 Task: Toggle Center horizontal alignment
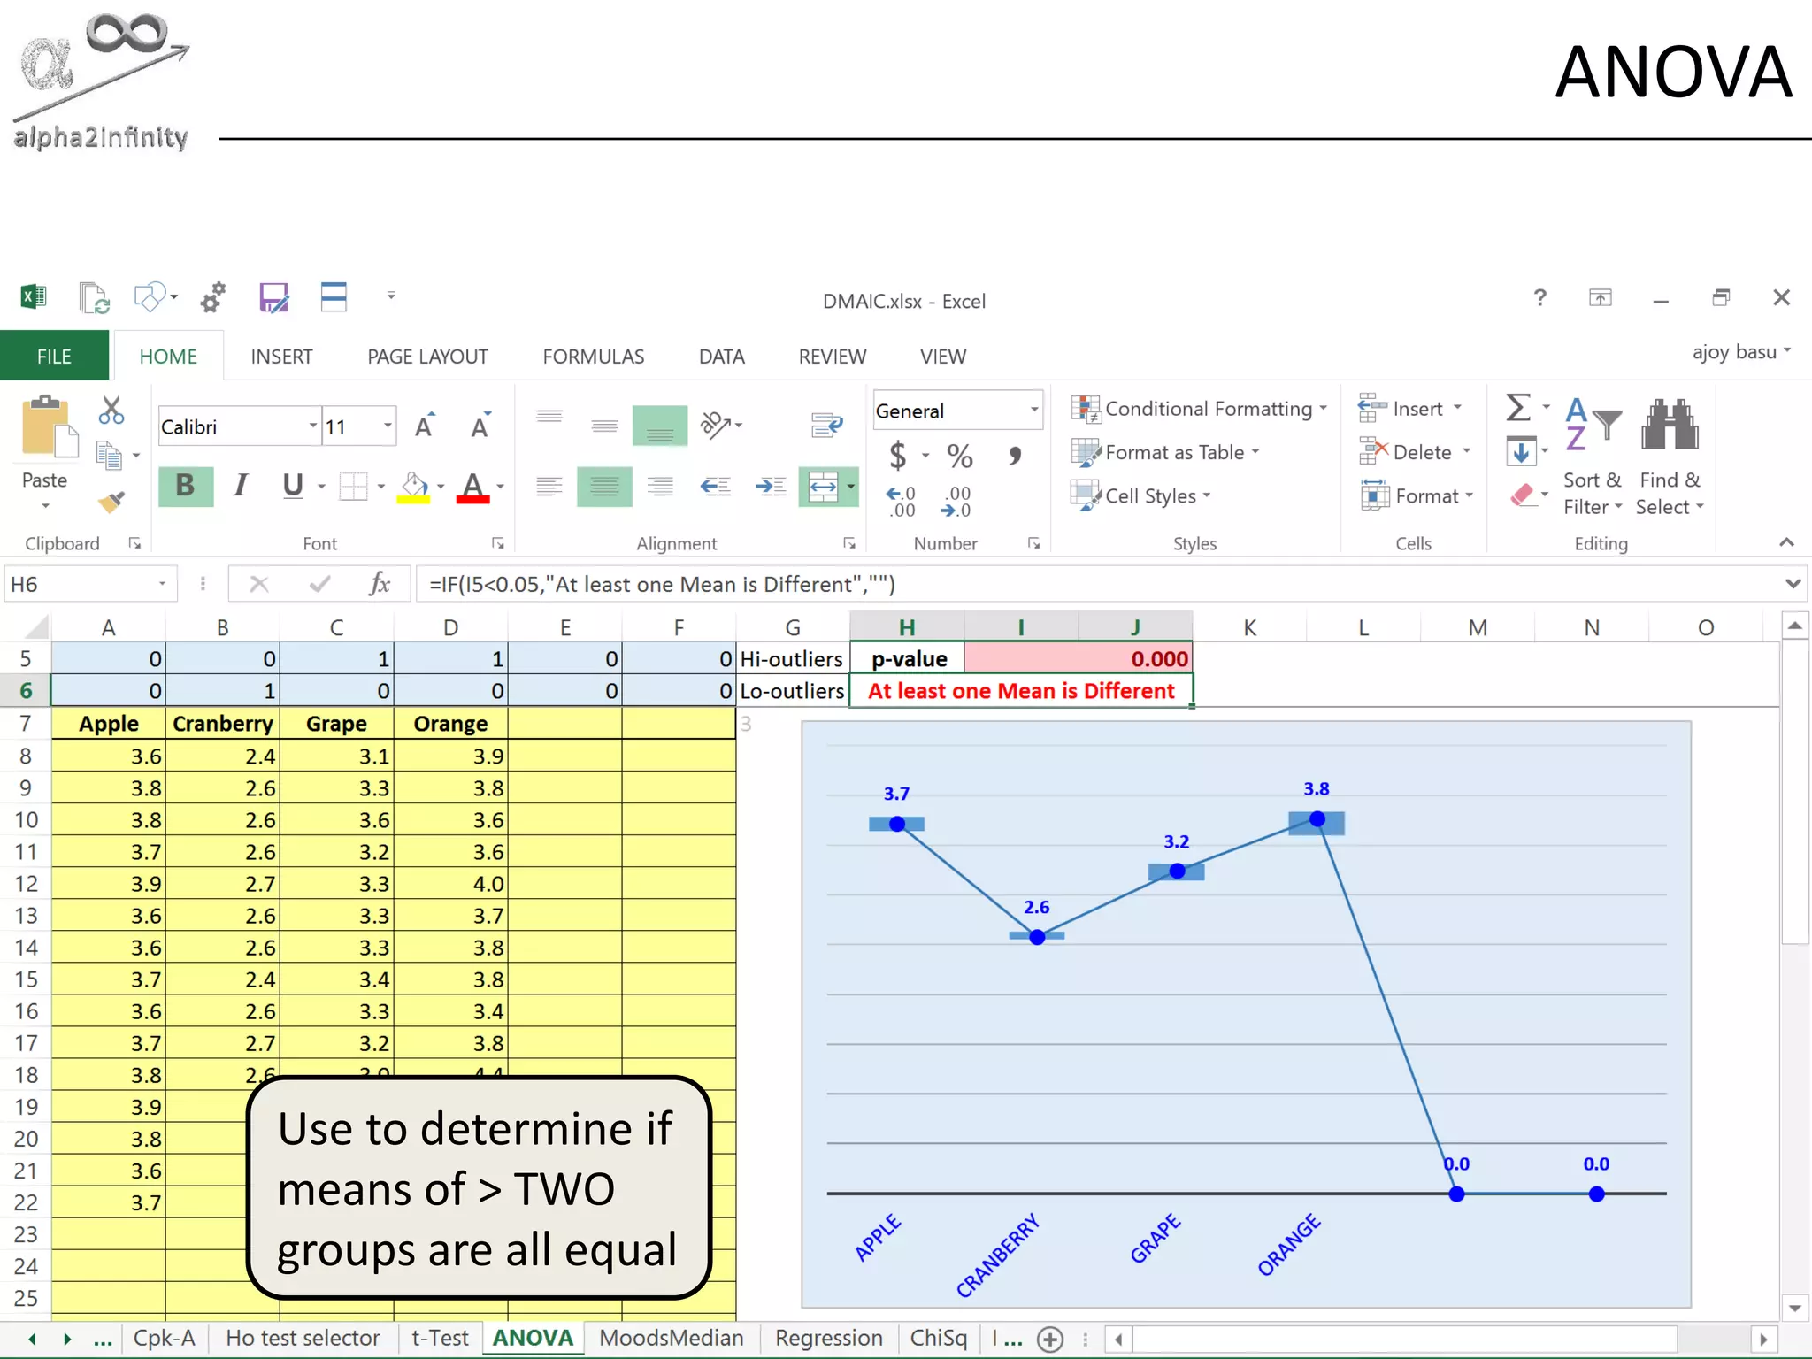point(604,486)
